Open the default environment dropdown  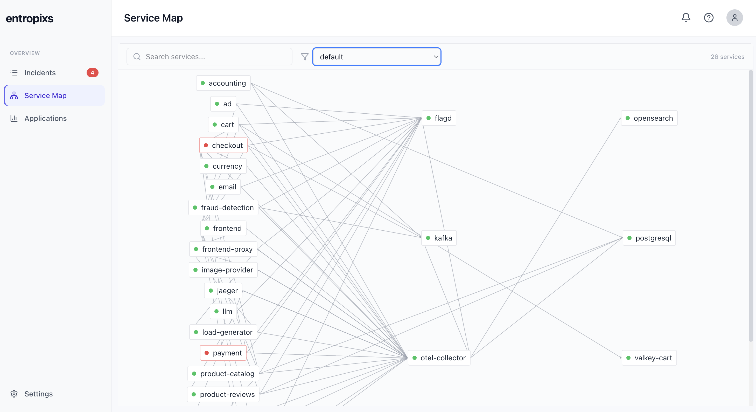click(377, 56)
